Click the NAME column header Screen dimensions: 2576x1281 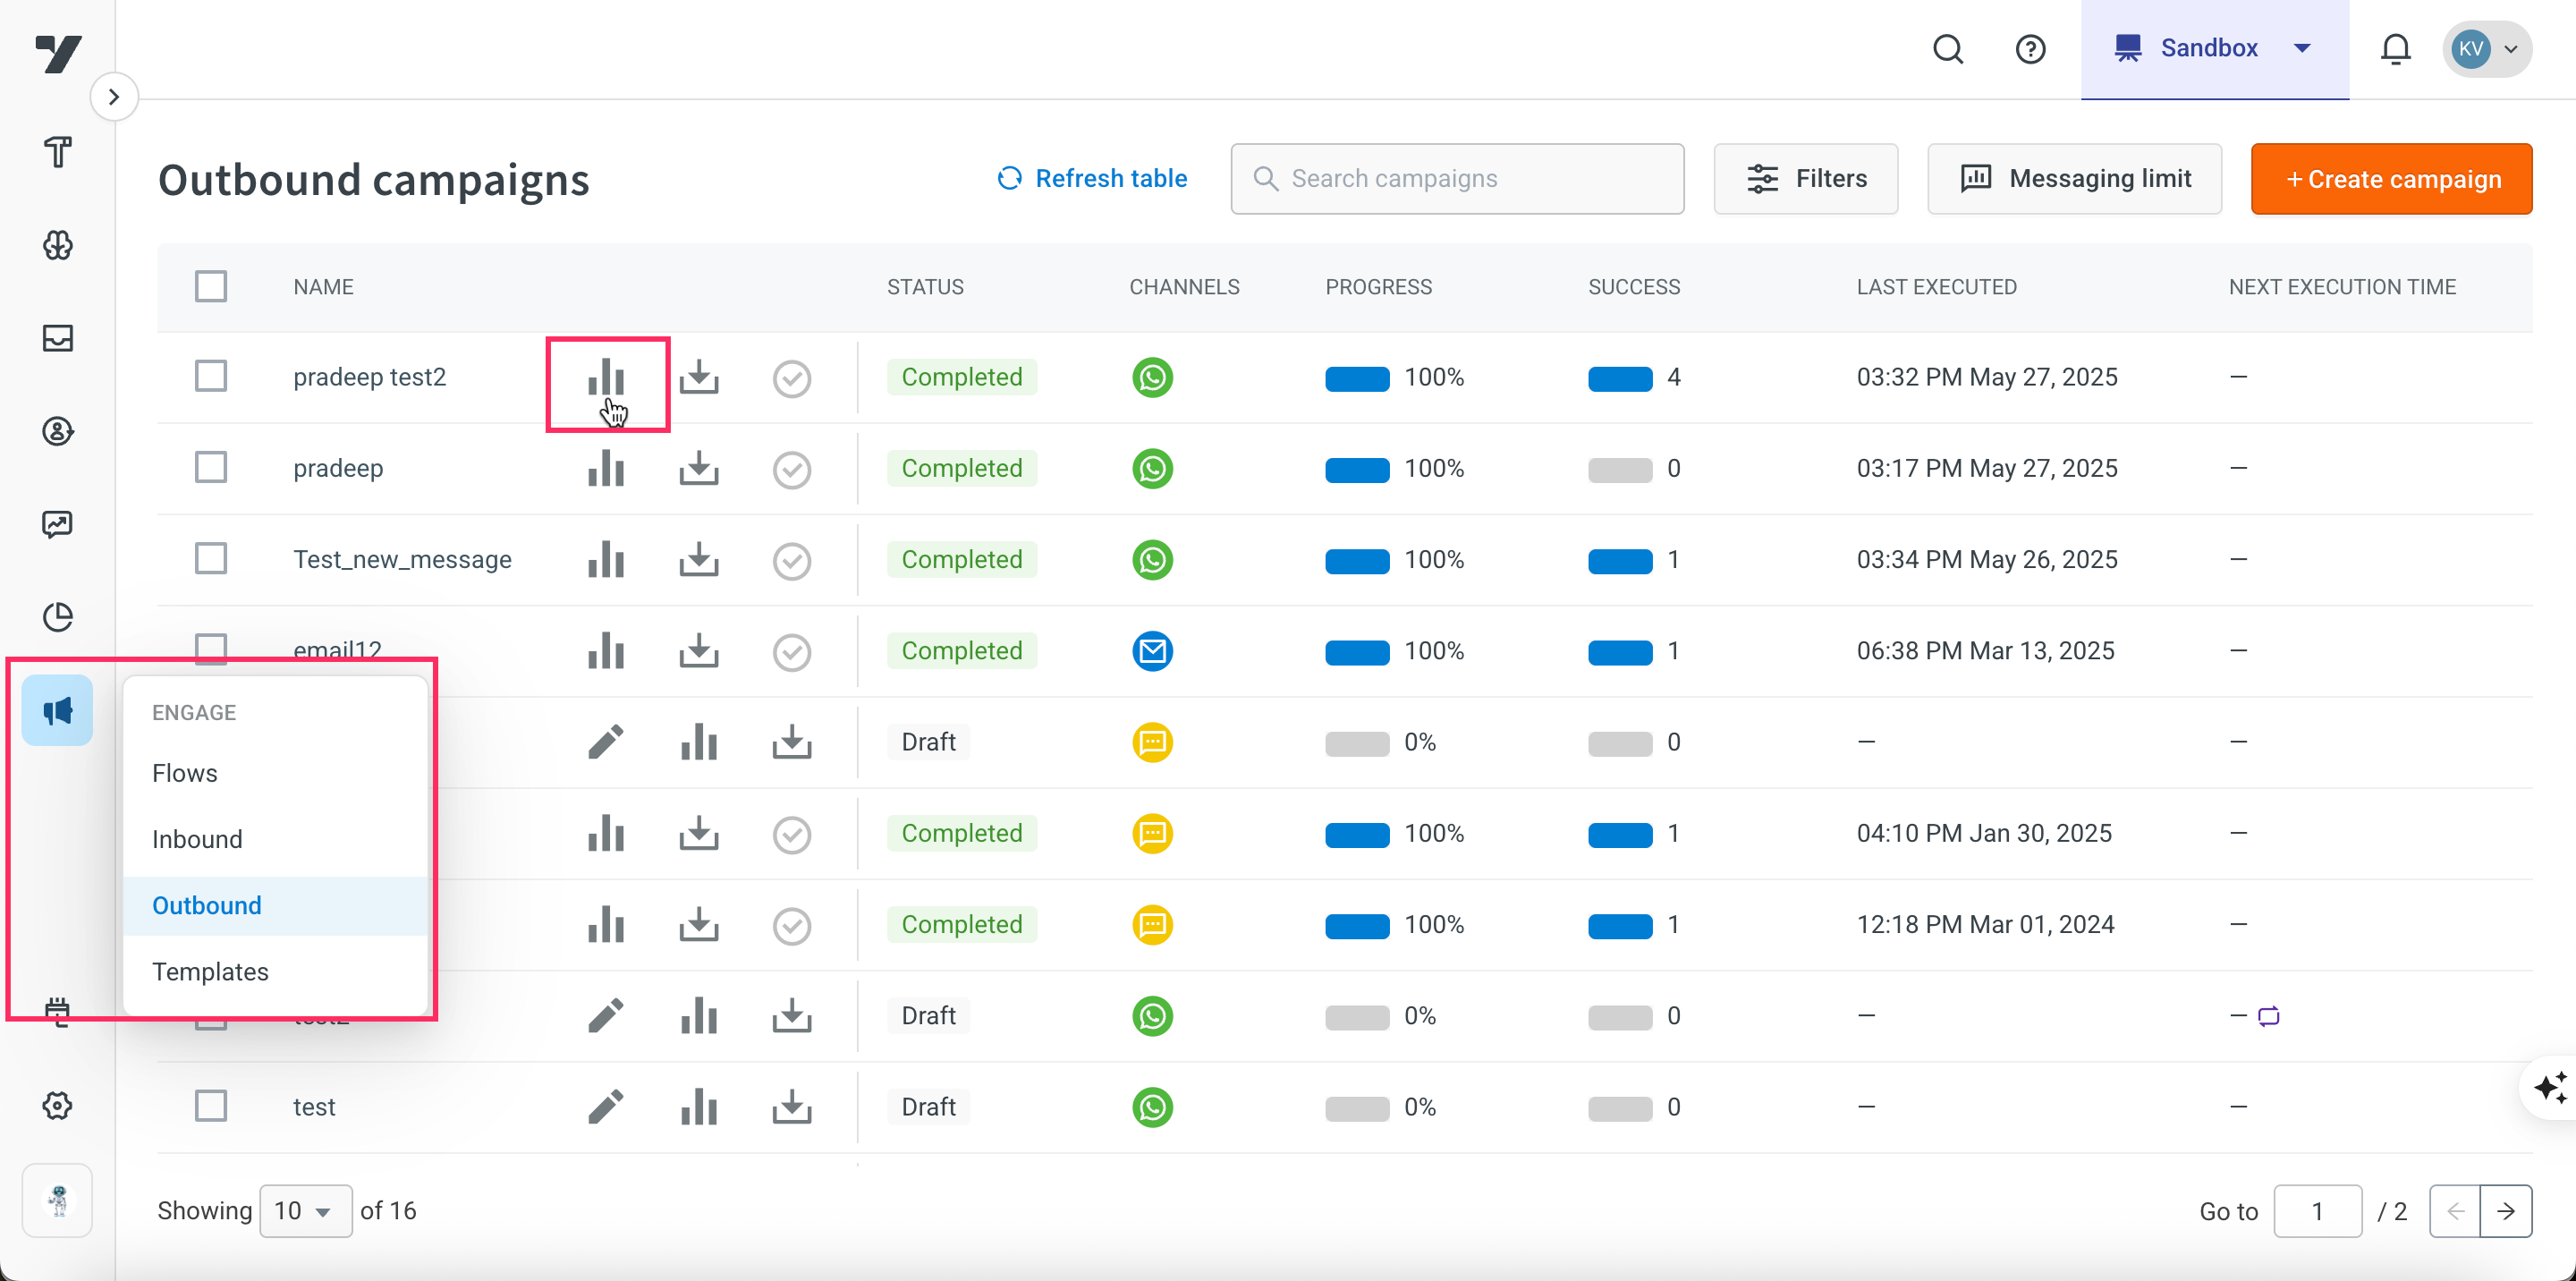click(323, 287)
